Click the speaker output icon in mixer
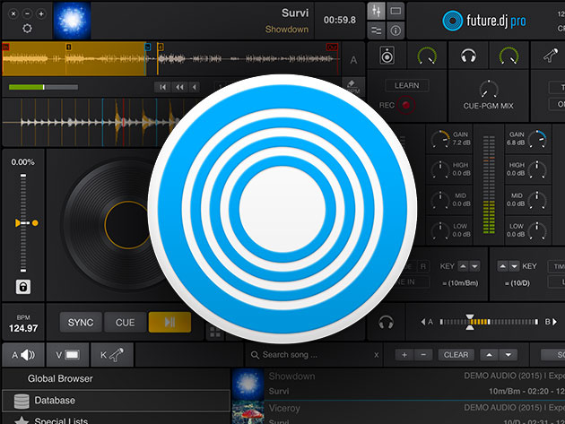Viewport: 565px width, 424px height. [388, 56]
